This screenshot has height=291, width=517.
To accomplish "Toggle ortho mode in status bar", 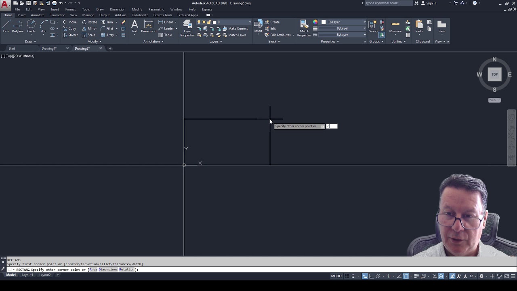I will [x=372, y=276].
